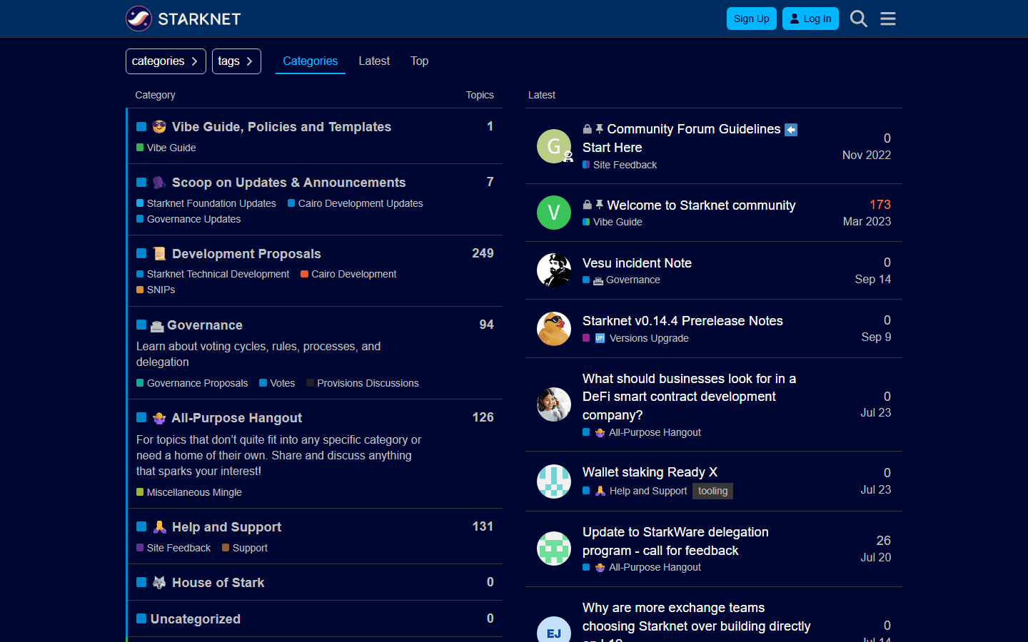Image resolution: width=1028 pixels, height=642 pixels.
Task: Click the sunglasses emoji beside Vibe Guide
Action: [159, 126]
